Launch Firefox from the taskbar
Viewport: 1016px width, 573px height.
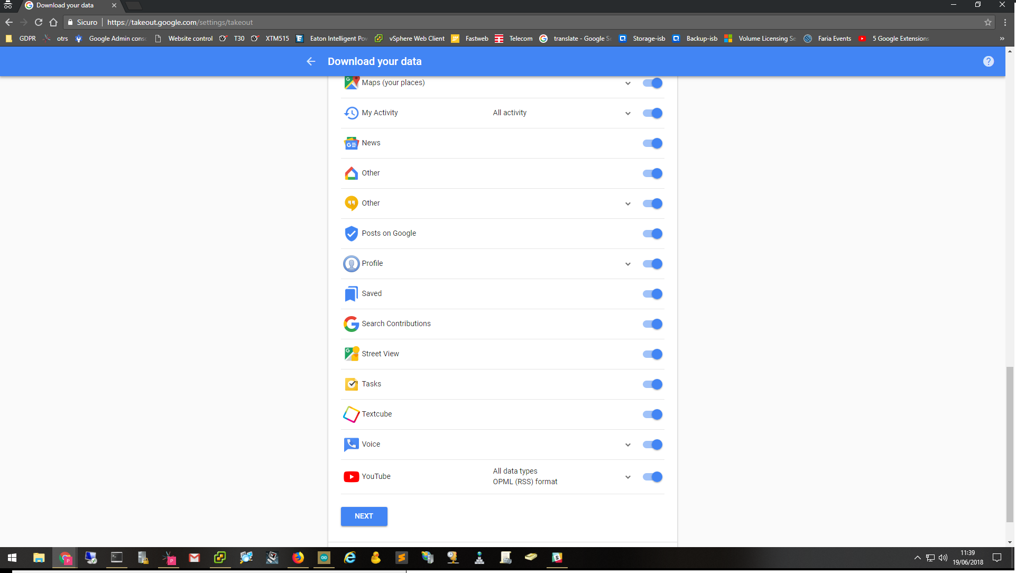(298, 558)
